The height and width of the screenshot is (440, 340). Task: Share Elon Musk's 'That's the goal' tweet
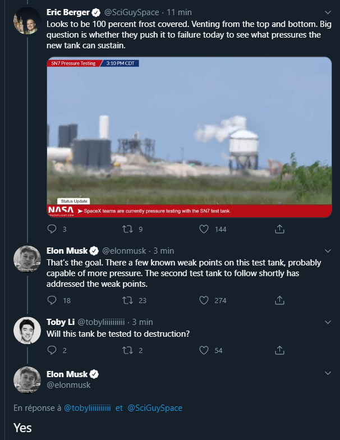(x=279, y=300)
